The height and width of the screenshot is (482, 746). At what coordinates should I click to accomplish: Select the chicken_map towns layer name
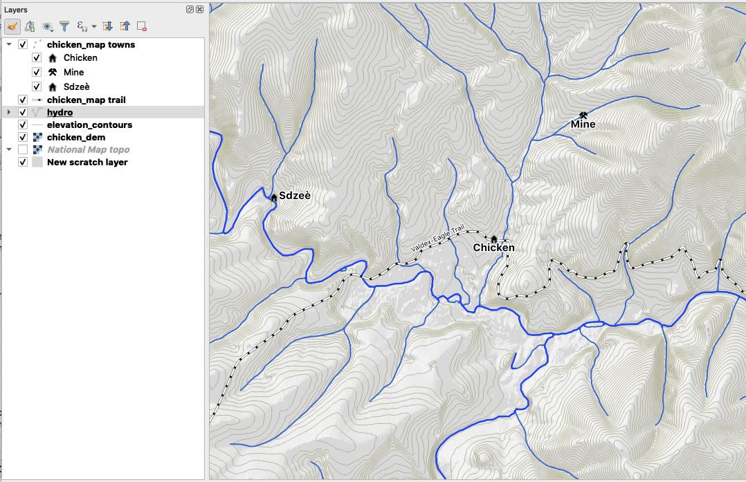[91, 45]
